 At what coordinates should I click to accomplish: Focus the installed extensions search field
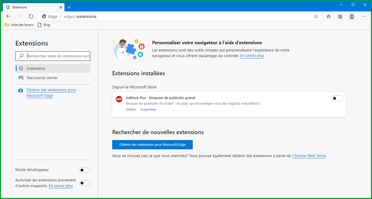(53, 56)
